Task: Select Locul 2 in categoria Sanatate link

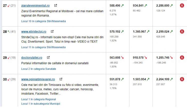Action: (38, 69)
